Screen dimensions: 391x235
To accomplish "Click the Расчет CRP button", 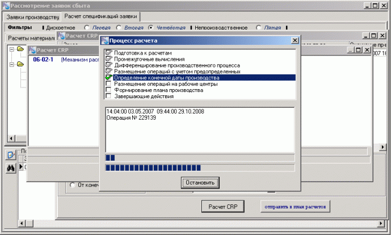I will 222,207.
